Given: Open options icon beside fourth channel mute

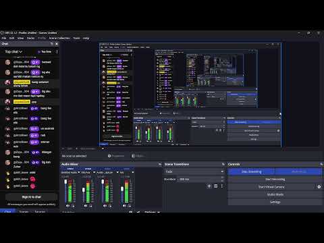Looking at the screenshot, I should coord(130,206).
